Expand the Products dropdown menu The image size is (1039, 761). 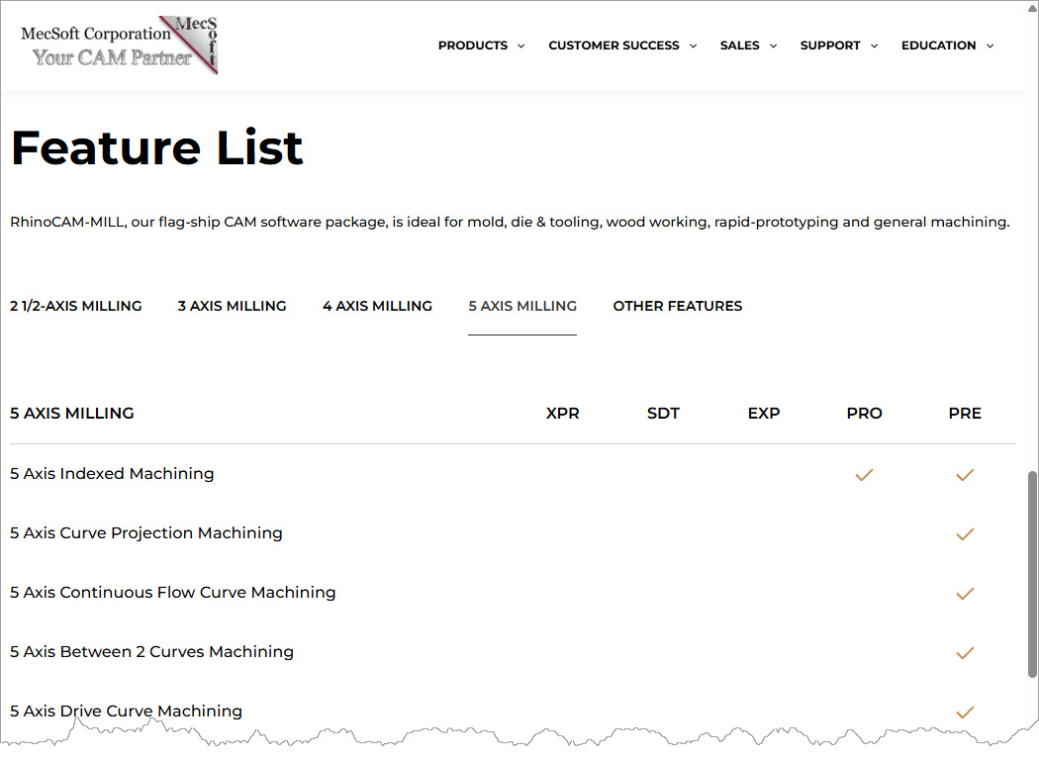pos(481,46)
